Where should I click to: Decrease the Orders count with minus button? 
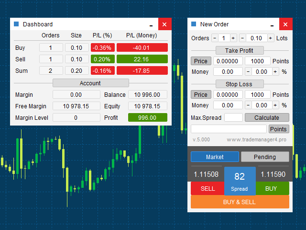pyautogui.click(x=215, y=38)
